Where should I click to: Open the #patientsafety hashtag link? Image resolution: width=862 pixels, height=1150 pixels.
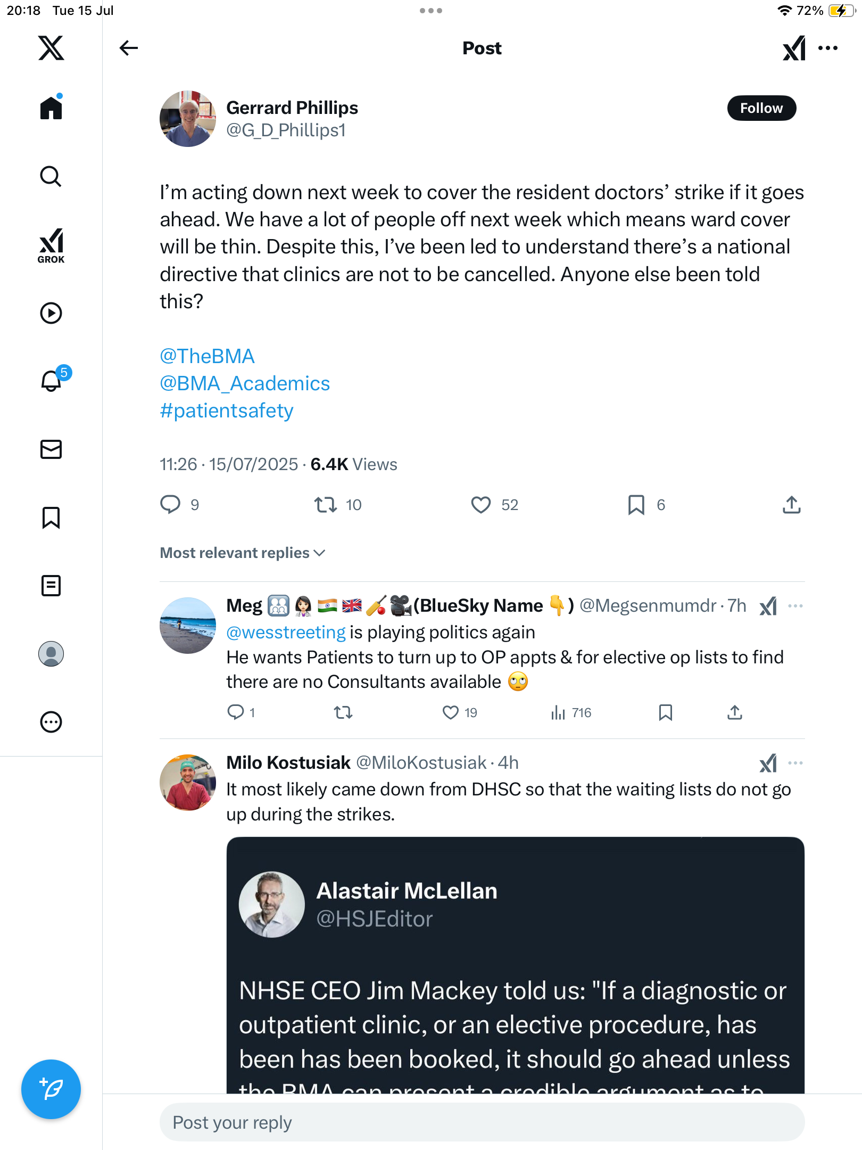point(227,411)
